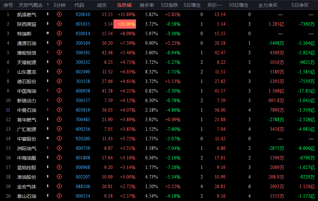
Task: Click the marker icon next to 山东墨龙
Action: (48, 72)
